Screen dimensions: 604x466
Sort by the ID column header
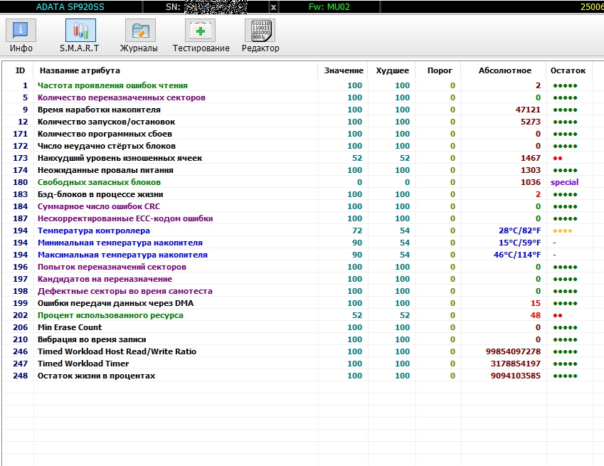click(x=20, y=70)
